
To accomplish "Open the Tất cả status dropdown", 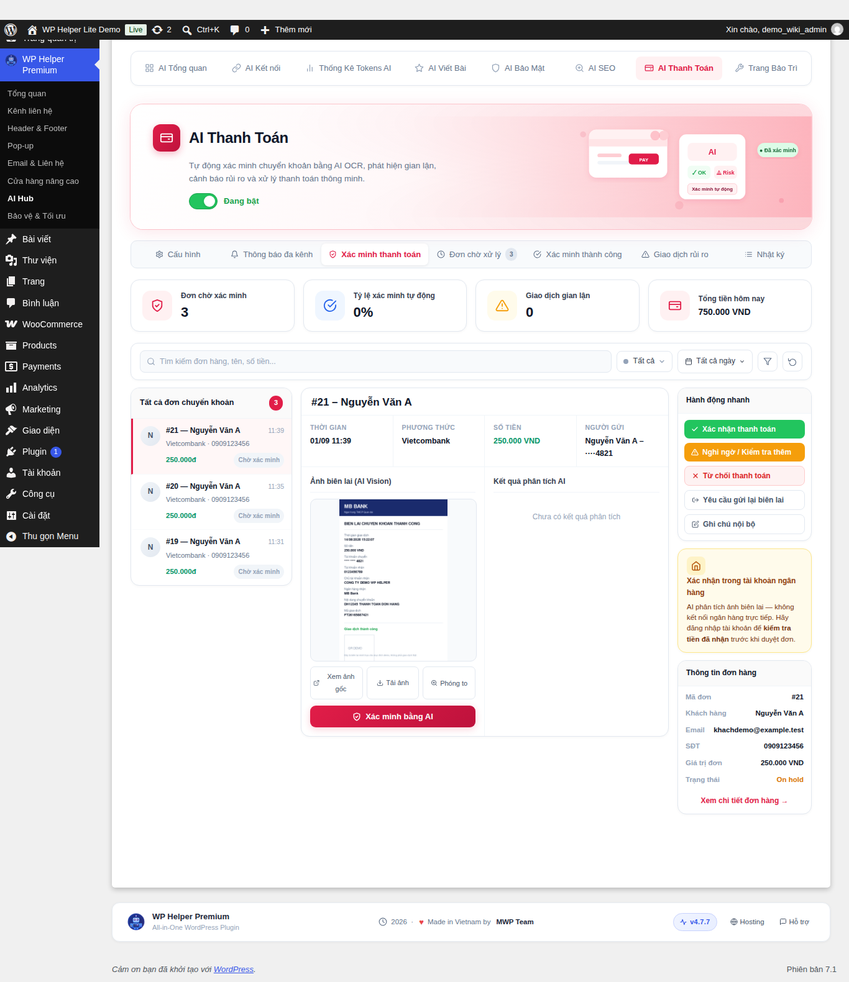I will click(x=645, y=361).
